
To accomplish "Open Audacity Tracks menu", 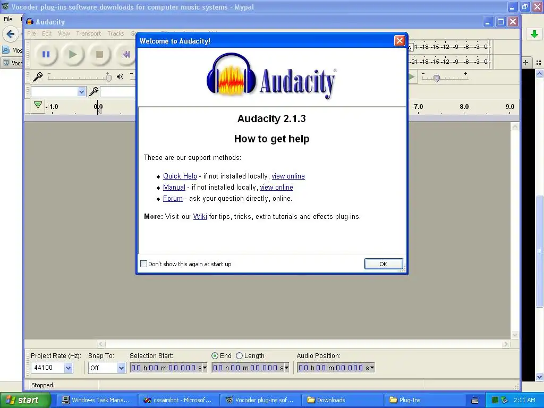I will point(115,33).
